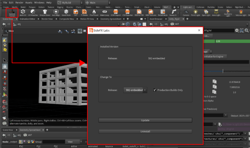Create a Volume Light
The image size is (250, 148).
pos(241,13)
